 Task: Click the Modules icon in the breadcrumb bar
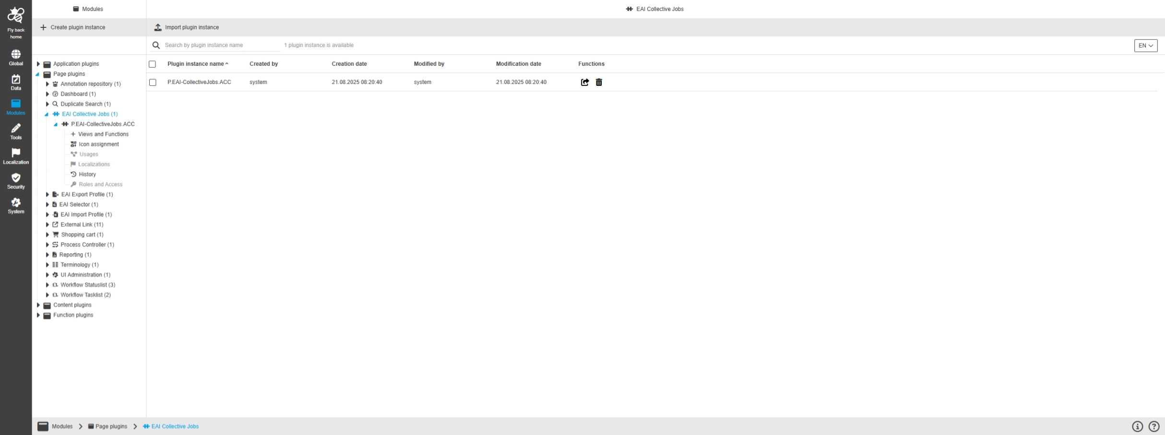click(43, 426)
